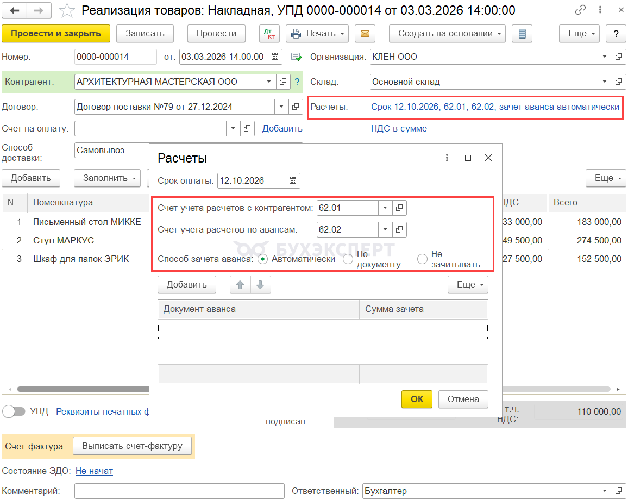628x500 pixels.
Task: Move advance row up with arrow
Action: pos(240,285)
